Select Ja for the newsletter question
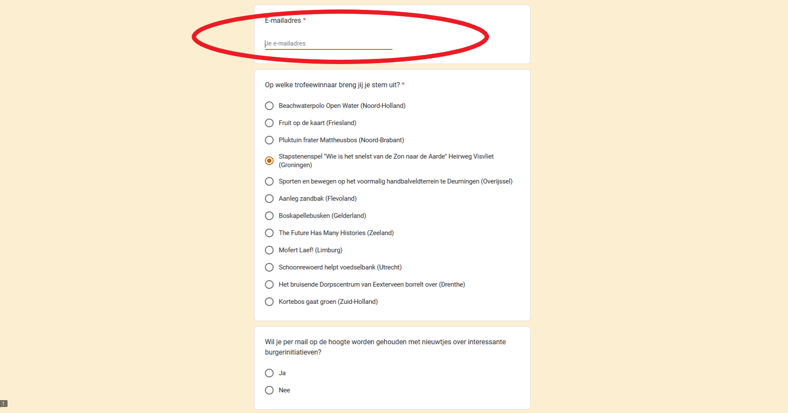788x413 pixels. pyautogui.click(x=269, y=373)
